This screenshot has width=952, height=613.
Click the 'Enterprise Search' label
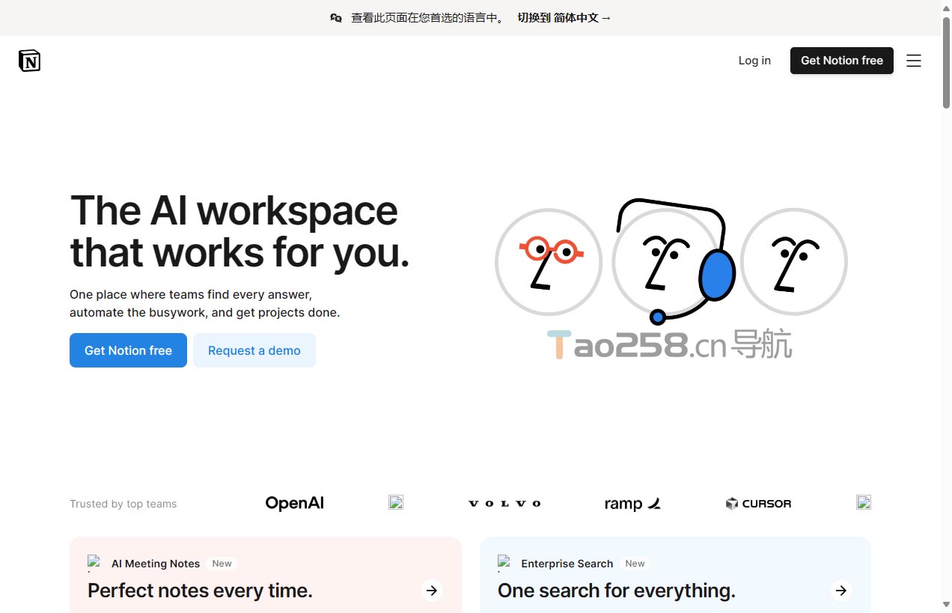pyautogui.click(x=567, y=564)
